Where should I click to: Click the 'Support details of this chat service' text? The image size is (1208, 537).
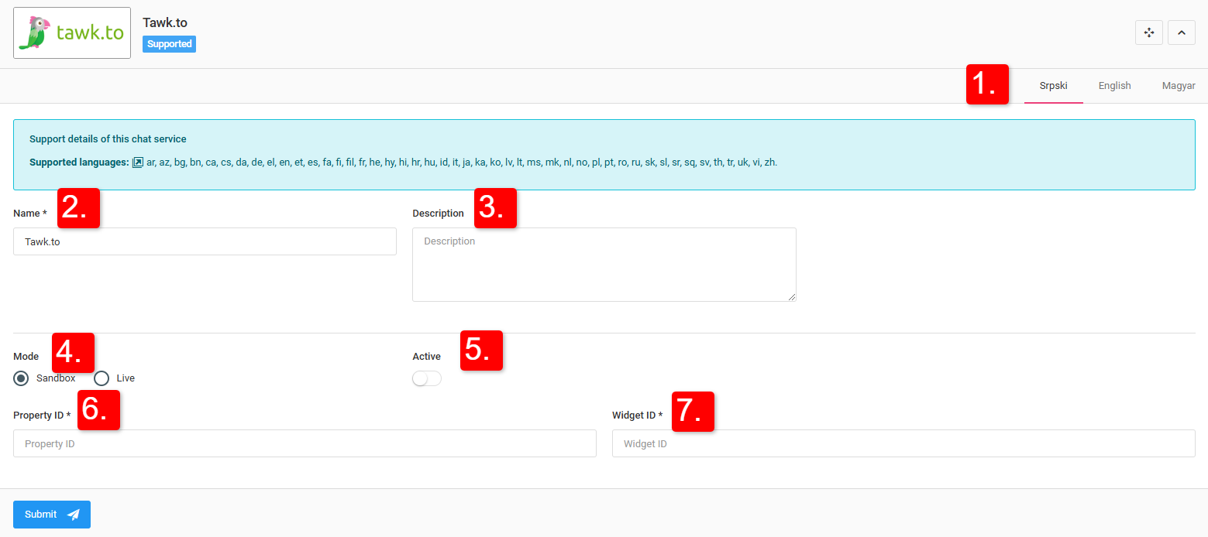108,139
